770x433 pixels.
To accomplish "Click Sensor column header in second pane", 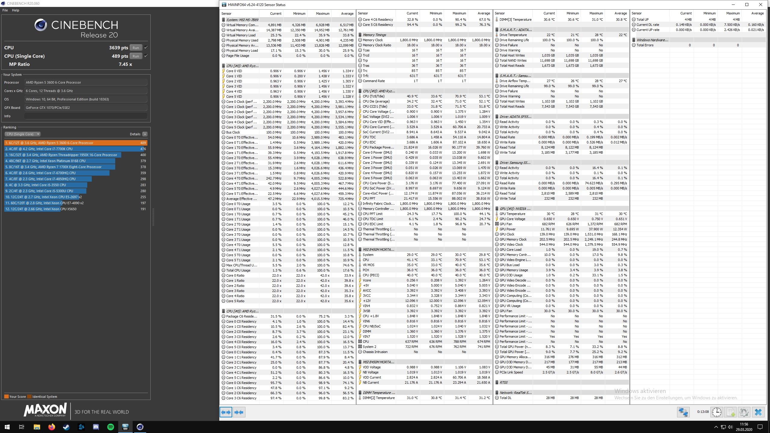I will [x=363, y=13].
